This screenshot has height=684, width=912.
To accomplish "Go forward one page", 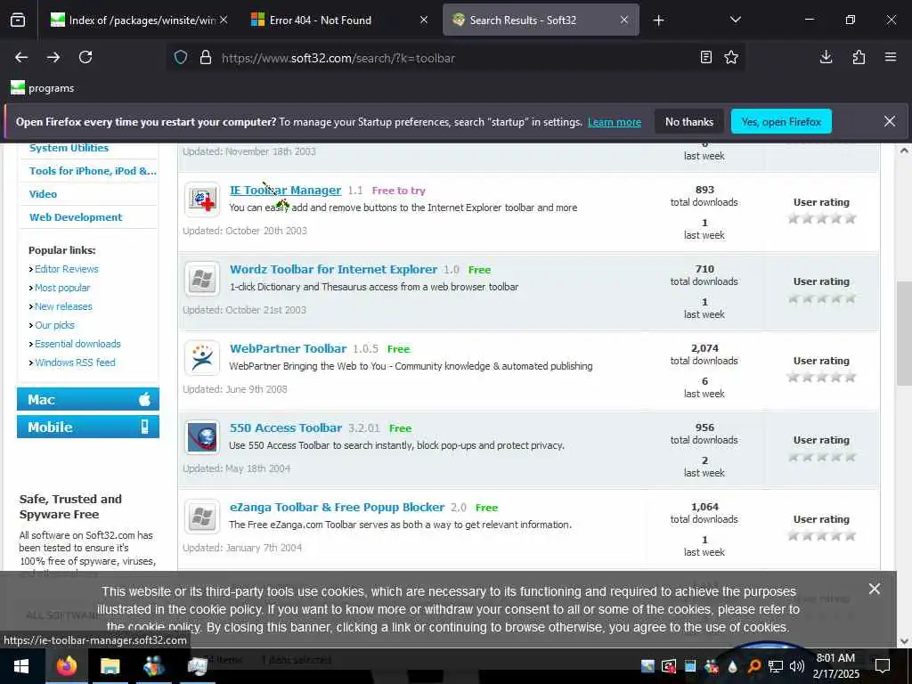I will click(53, 57).
